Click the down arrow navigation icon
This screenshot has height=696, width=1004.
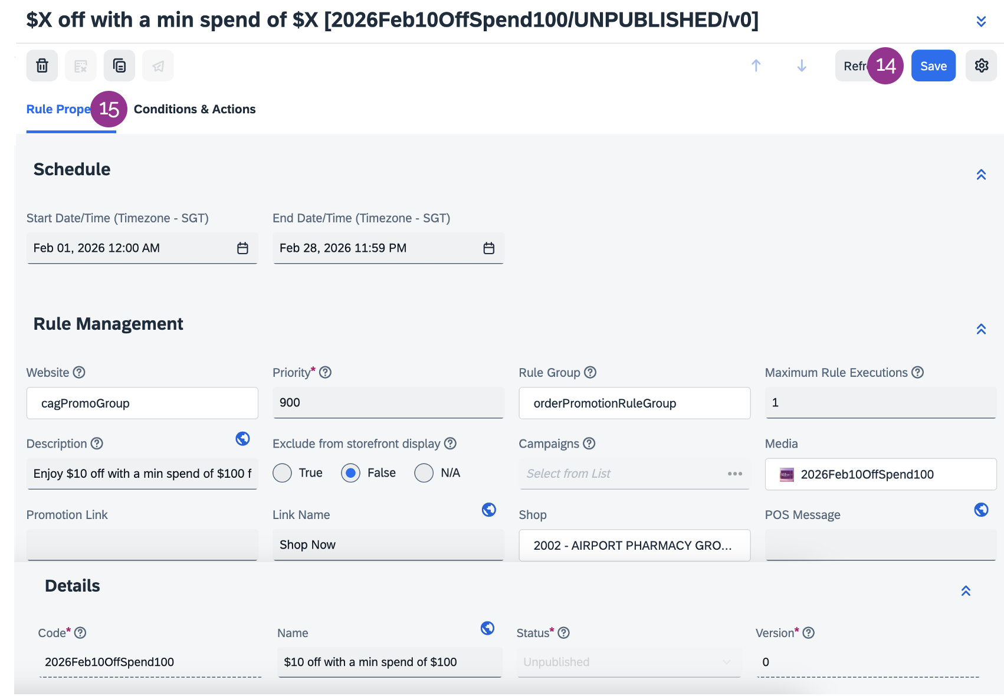coord(801,65)
